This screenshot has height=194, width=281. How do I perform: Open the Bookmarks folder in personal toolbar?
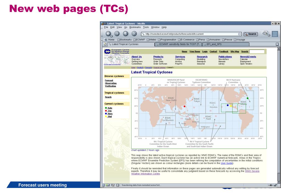pyautogui.click(x=124, y=40)
